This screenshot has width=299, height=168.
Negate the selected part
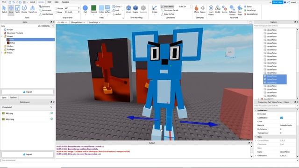coord(135,9)
